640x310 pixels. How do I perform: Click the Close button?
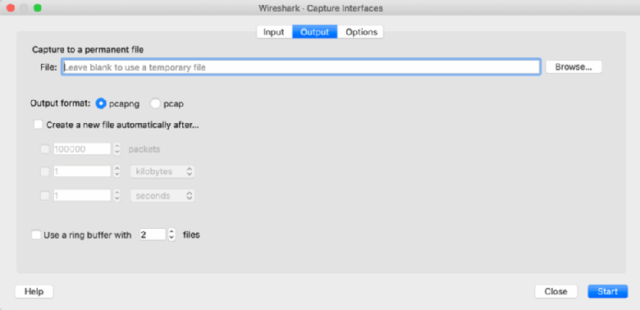tap(556, 292)
